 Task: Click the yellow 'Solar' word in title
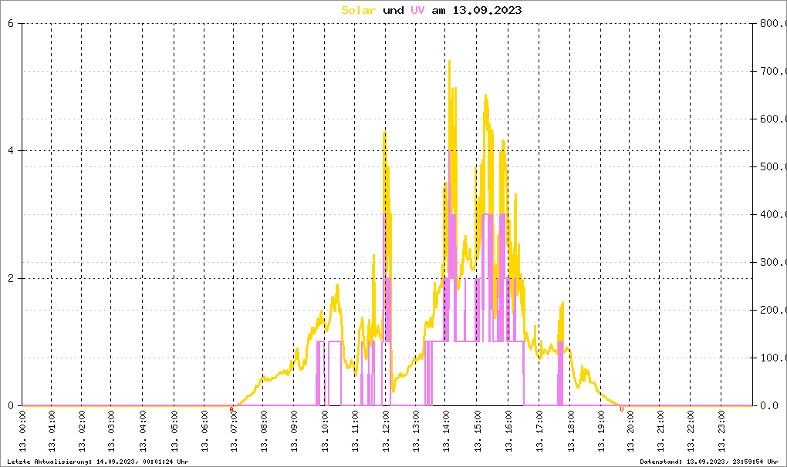pos(358,10)
